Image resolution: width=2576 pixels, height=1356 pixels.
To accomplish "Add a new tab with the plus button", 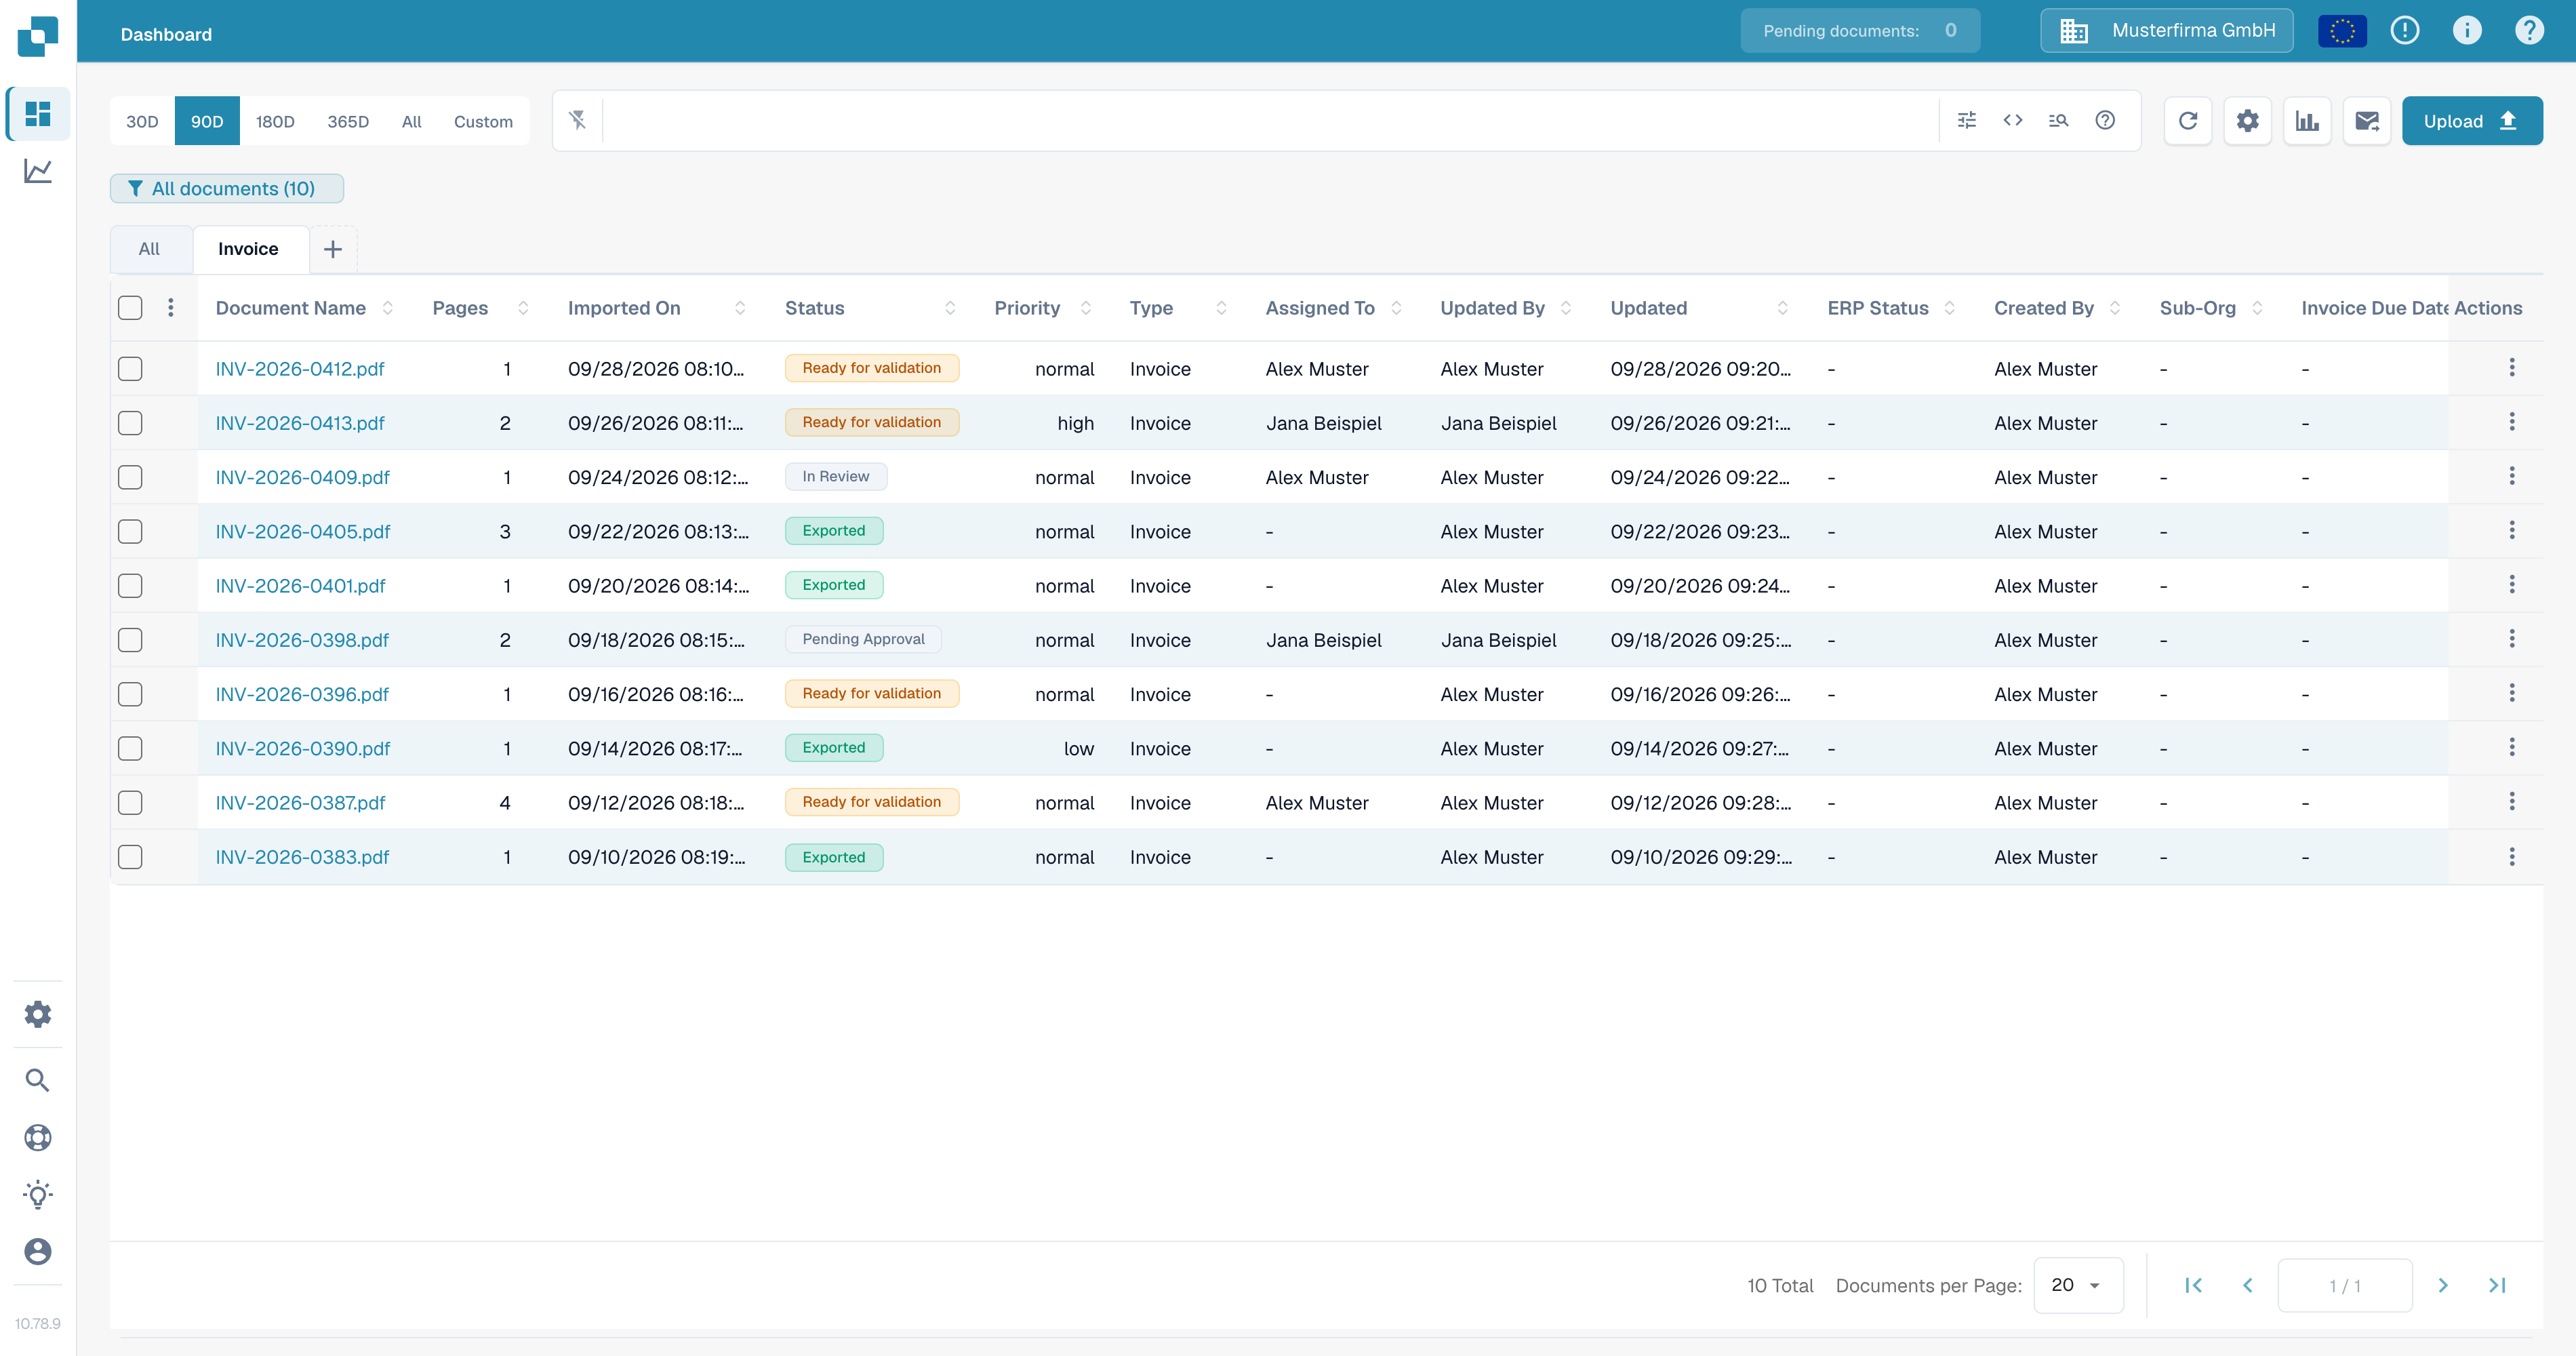I will coord(333,249).
